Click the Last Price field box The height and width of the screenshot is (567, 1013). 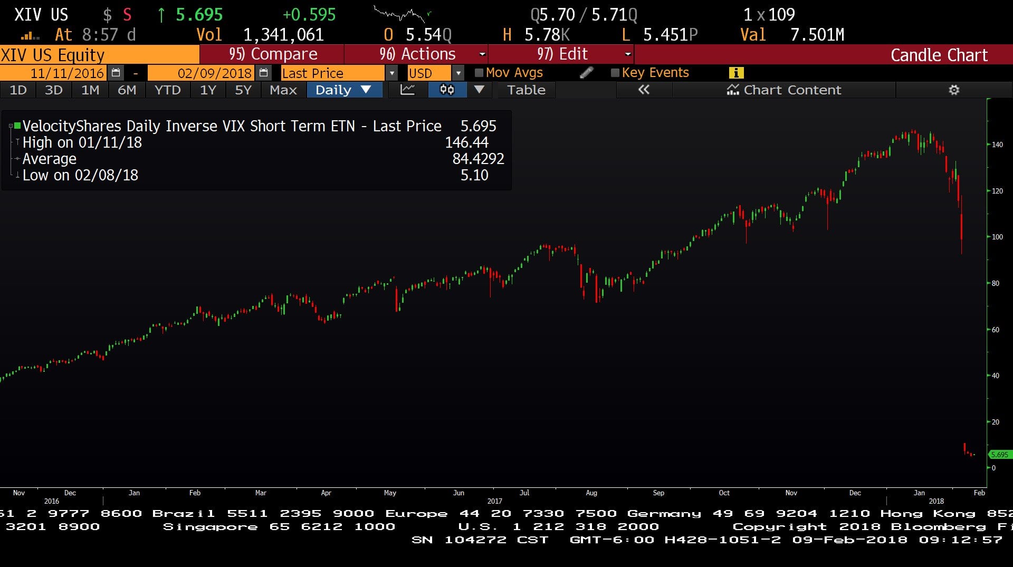coord(332,73)
